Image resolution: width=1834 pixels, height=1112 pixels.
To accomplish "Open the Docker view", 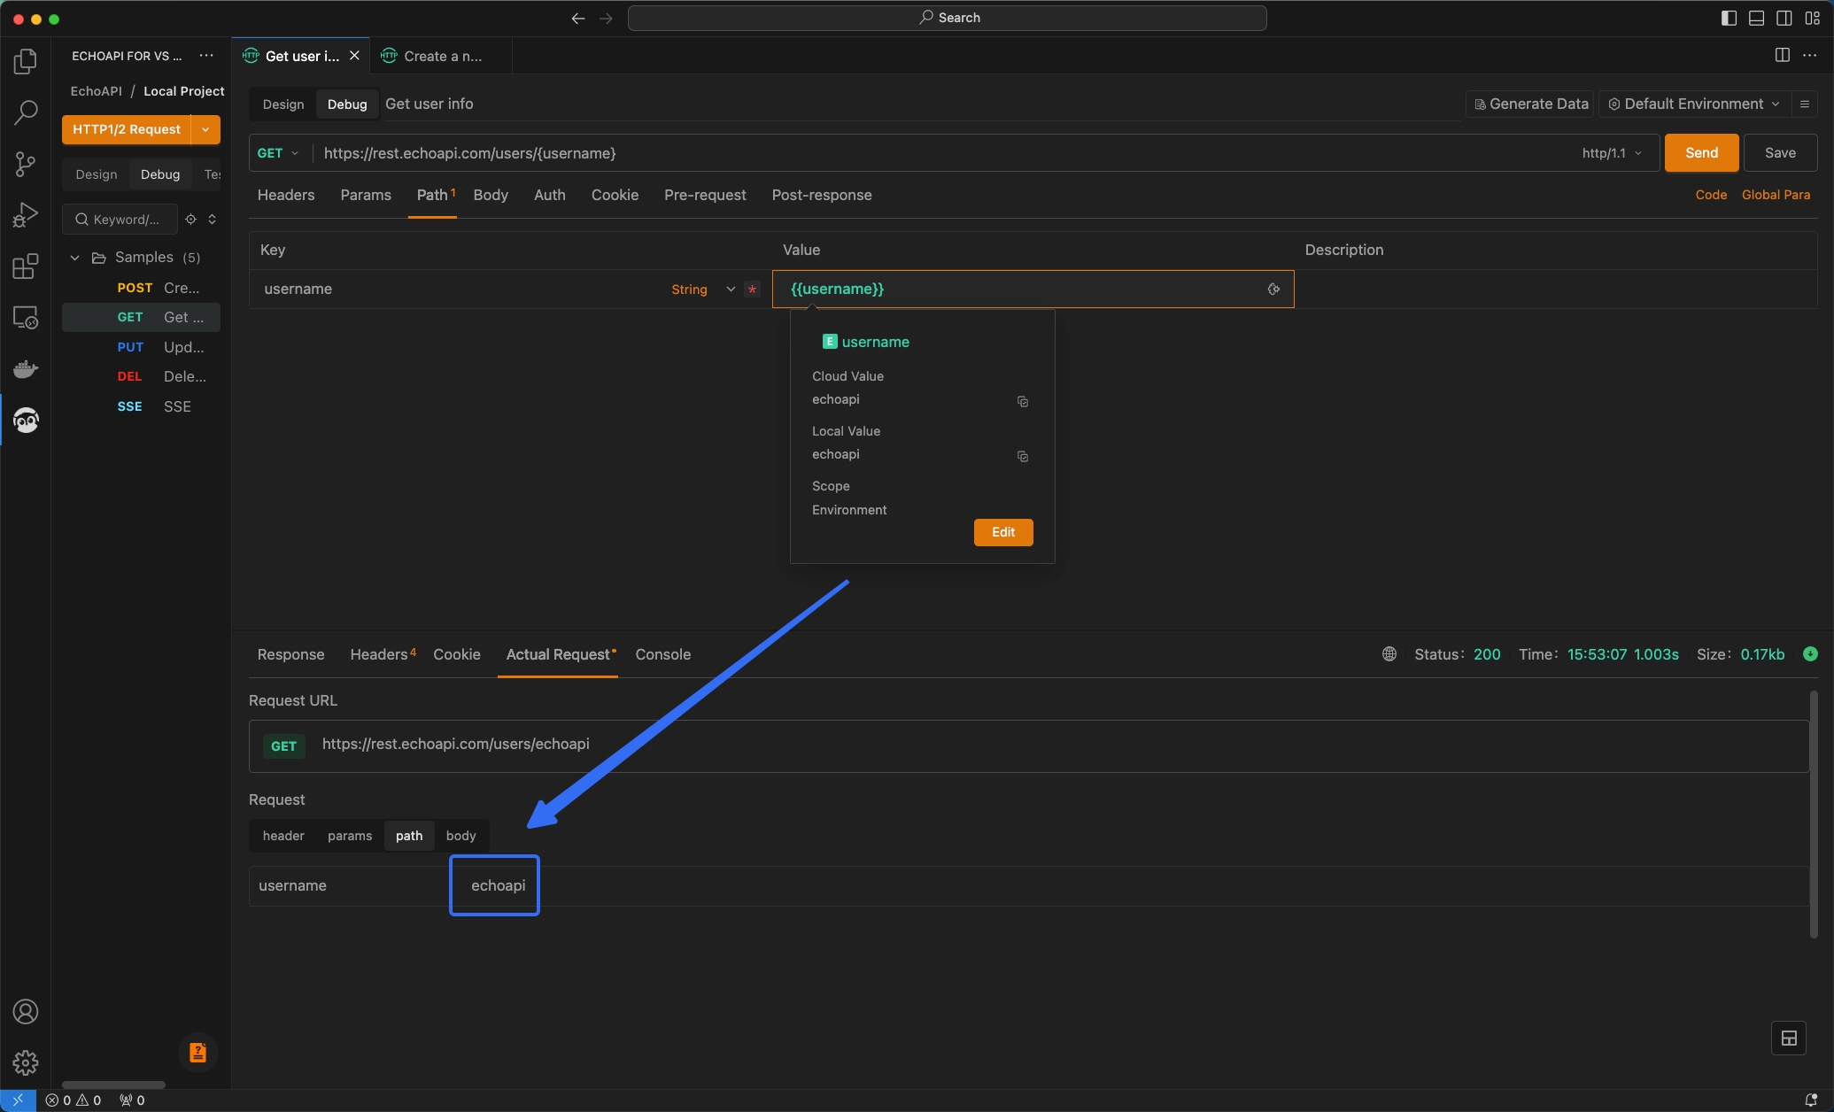I will tap(26, 368).
